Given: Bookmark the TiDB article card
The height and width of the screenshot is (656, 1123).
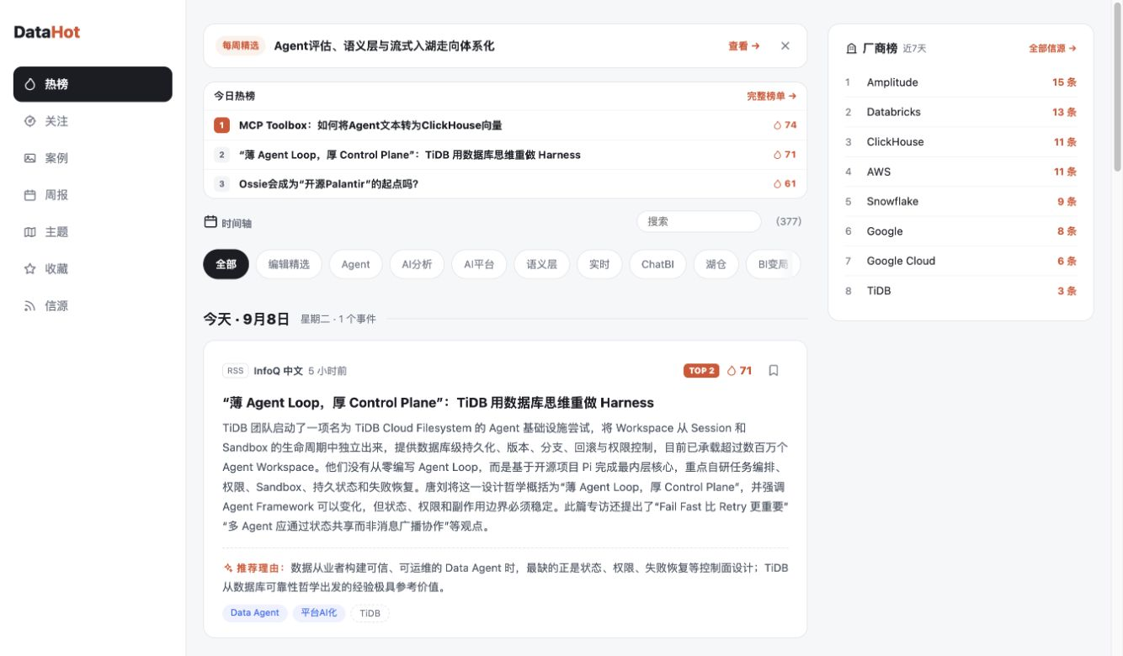Looking at the screenshot, I should 774,370.
